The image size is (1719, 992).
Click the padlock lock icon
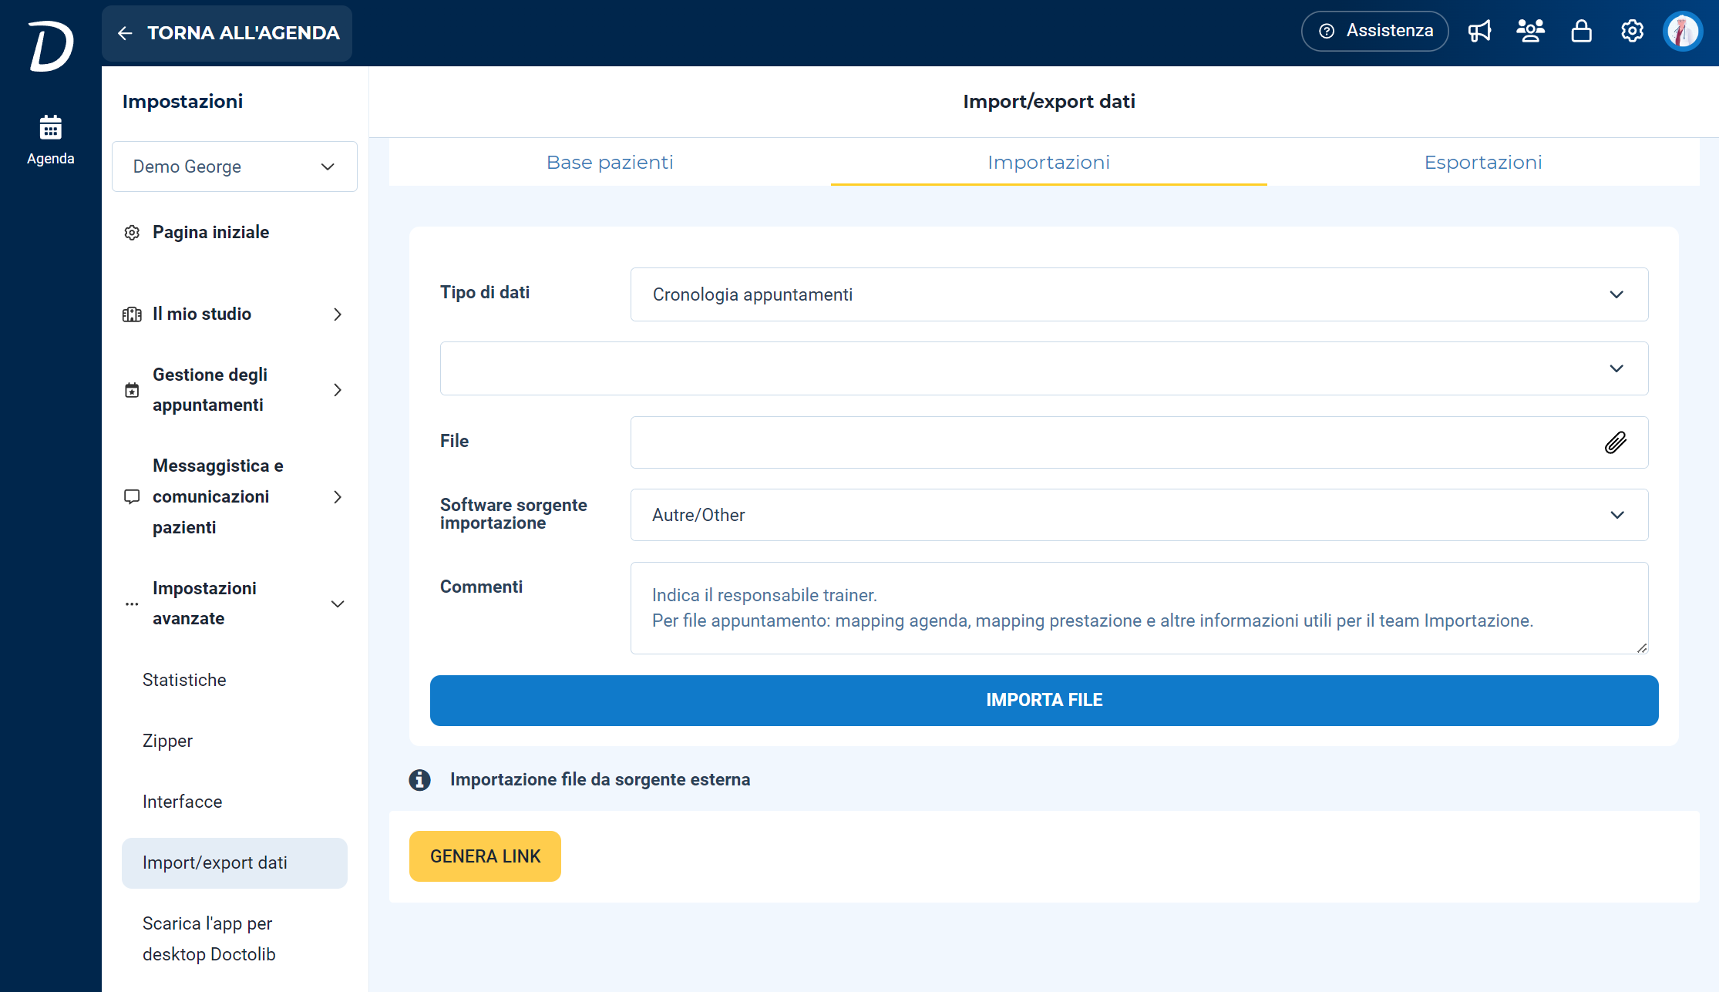(1582, 31)
